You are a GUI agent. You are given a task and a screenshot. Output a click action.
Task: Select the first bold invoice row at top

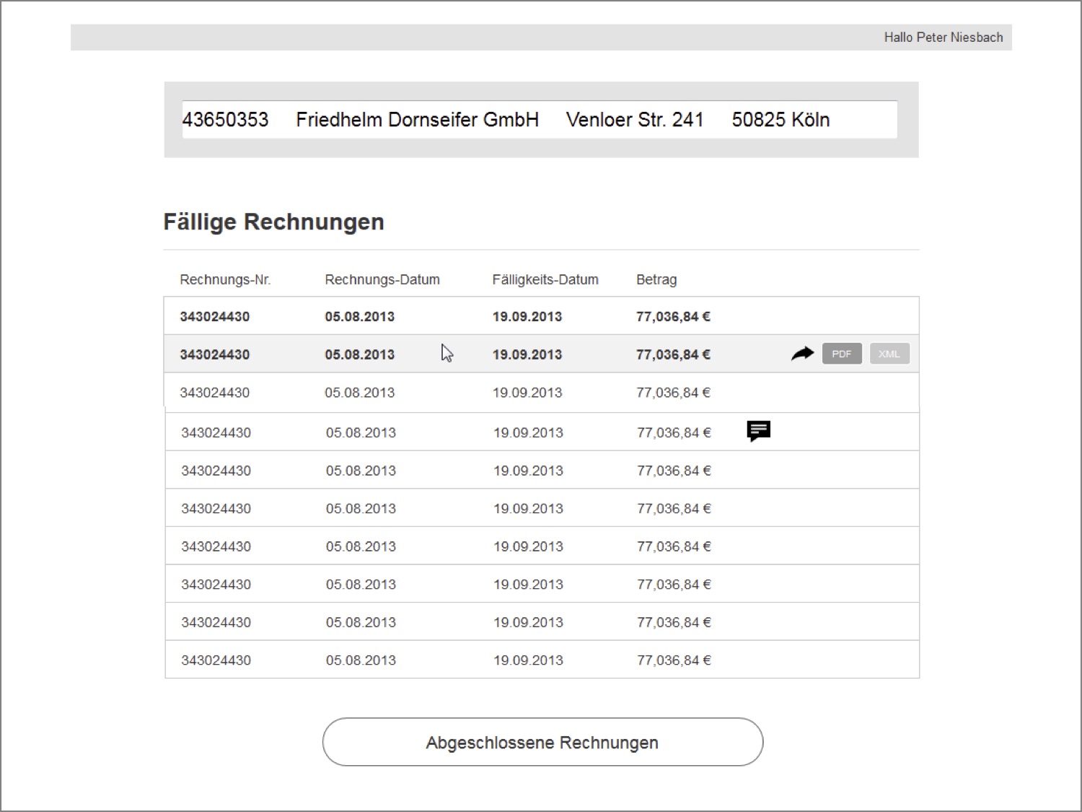click(542, 316)
